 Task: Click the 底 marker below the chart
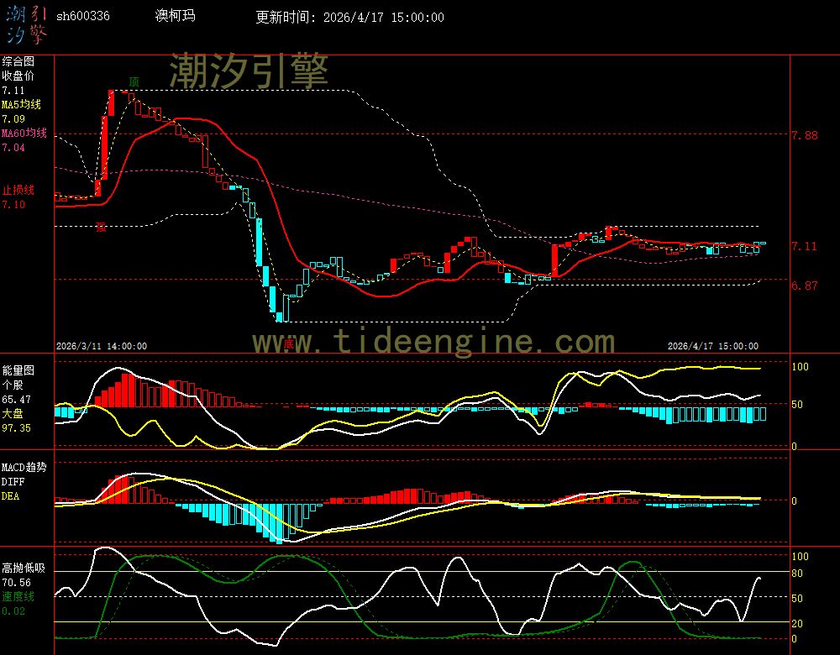pyautogui.click(x=289, y=343)
